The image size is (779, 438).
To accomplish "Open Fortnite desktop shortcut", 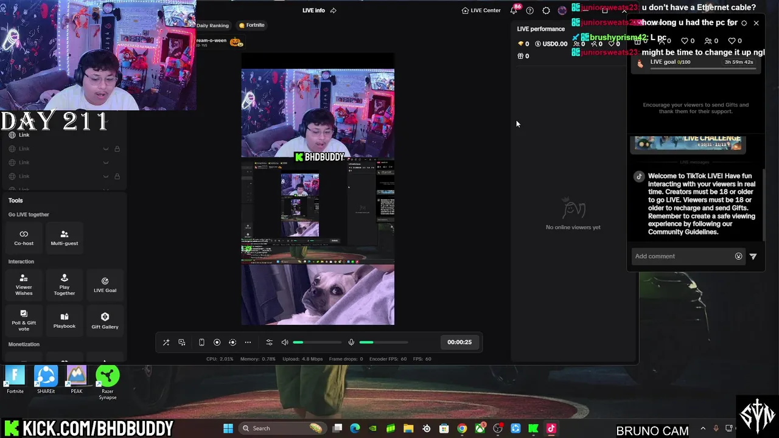I will click(x=15, y=380).
